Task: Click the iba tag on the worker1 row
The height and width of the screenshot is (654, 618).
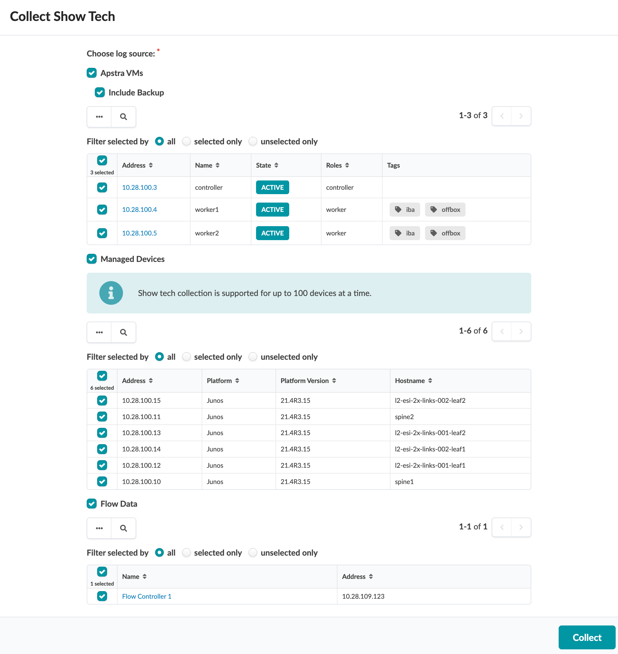Action: pyautogui.click(x=404, y=210)
